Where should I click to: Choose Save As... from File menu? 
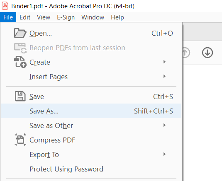point(91,111)
